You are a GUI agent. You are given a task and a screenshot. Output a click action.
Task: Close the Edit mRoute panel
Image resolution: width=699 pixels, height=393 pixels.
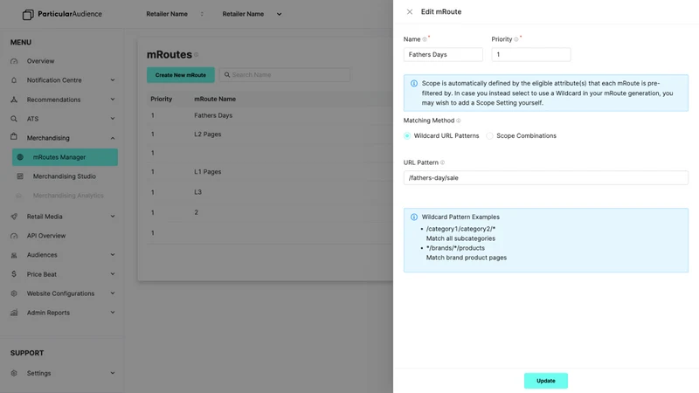410,12
